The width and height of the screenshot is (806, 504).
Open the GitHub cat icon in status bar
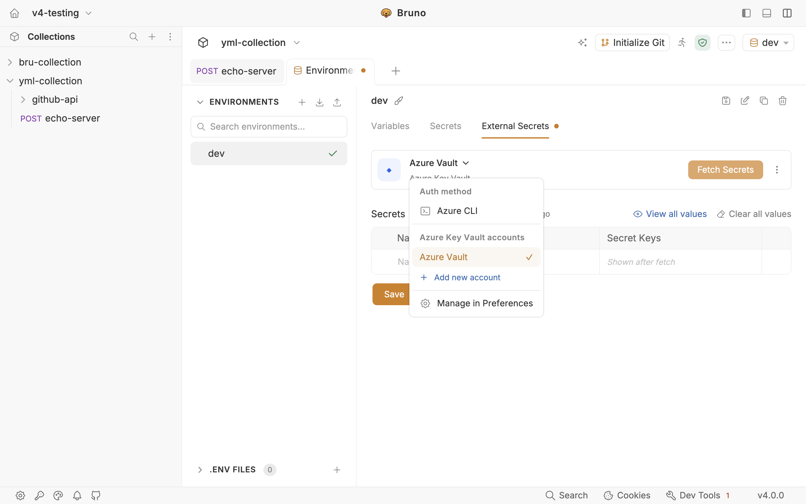click(x=96, y=495)
